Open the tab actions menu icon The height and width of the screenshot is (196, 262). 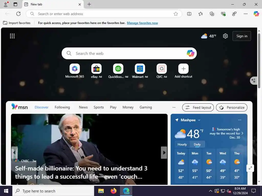click(x=15, y=4)
